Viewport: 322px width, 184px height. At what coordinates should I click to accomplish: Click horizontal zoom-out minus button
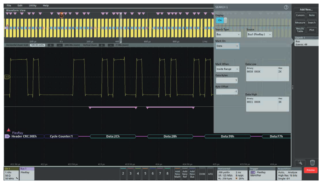59,45
